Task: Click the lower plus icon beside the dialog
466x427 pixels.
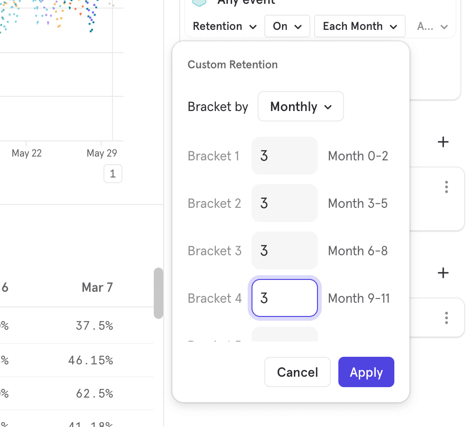Action: (x=443, y=273)
